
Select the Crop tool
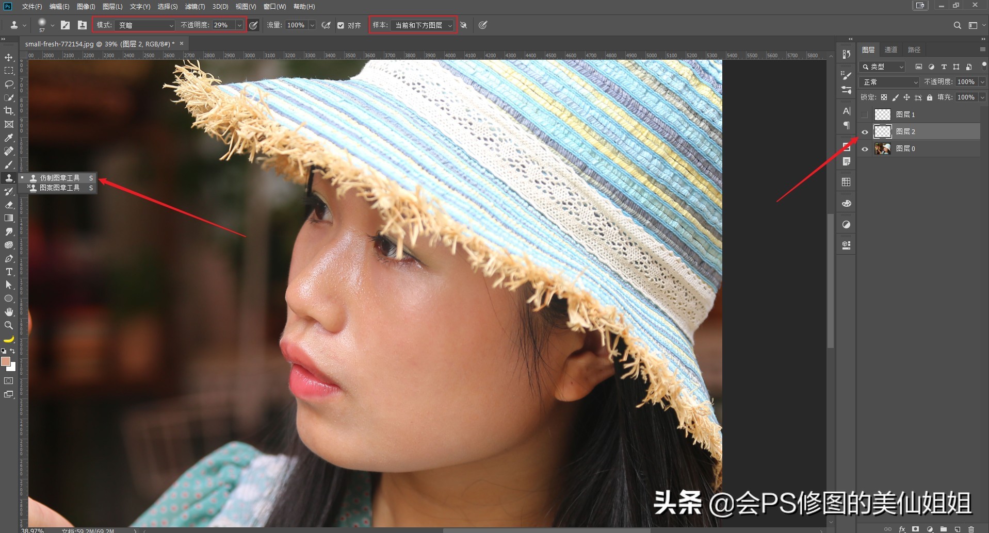click(x=9, y=111)
